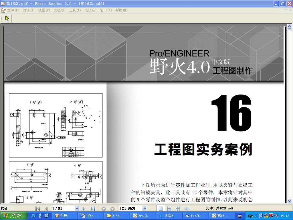The height and width of the screenshot is (220, 293).
Task: Click 就绪 status text
Action: click(x=4, y=208)
